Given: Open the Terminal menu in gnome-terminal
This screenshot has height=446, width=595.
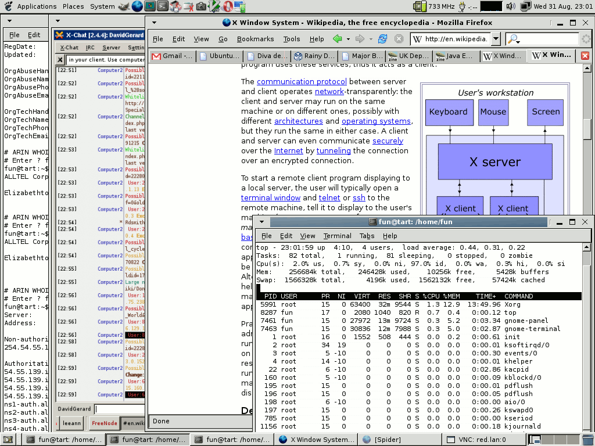Looking at the screenshot, I should [337, 236].
